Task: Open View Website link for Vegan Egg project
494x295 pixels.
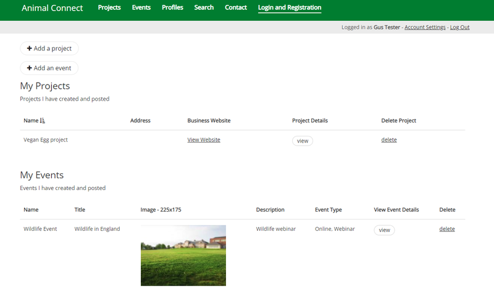Action: [204, 140]
